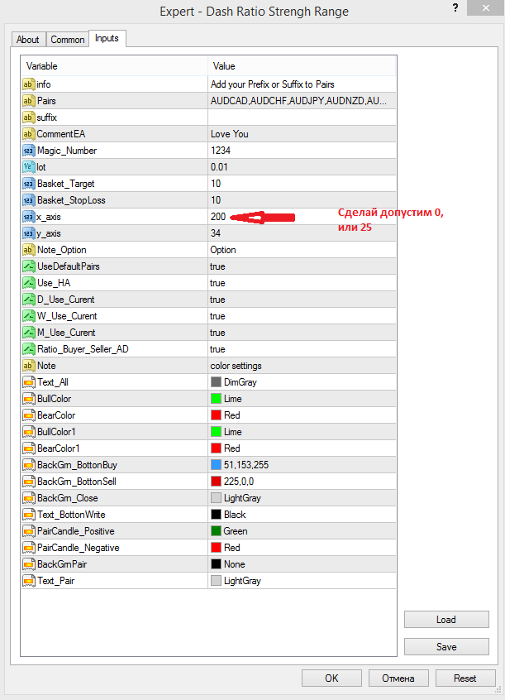The image size is (505, 700).
Task: Click the color icon beside BullColor row
Action: [29, 399]
